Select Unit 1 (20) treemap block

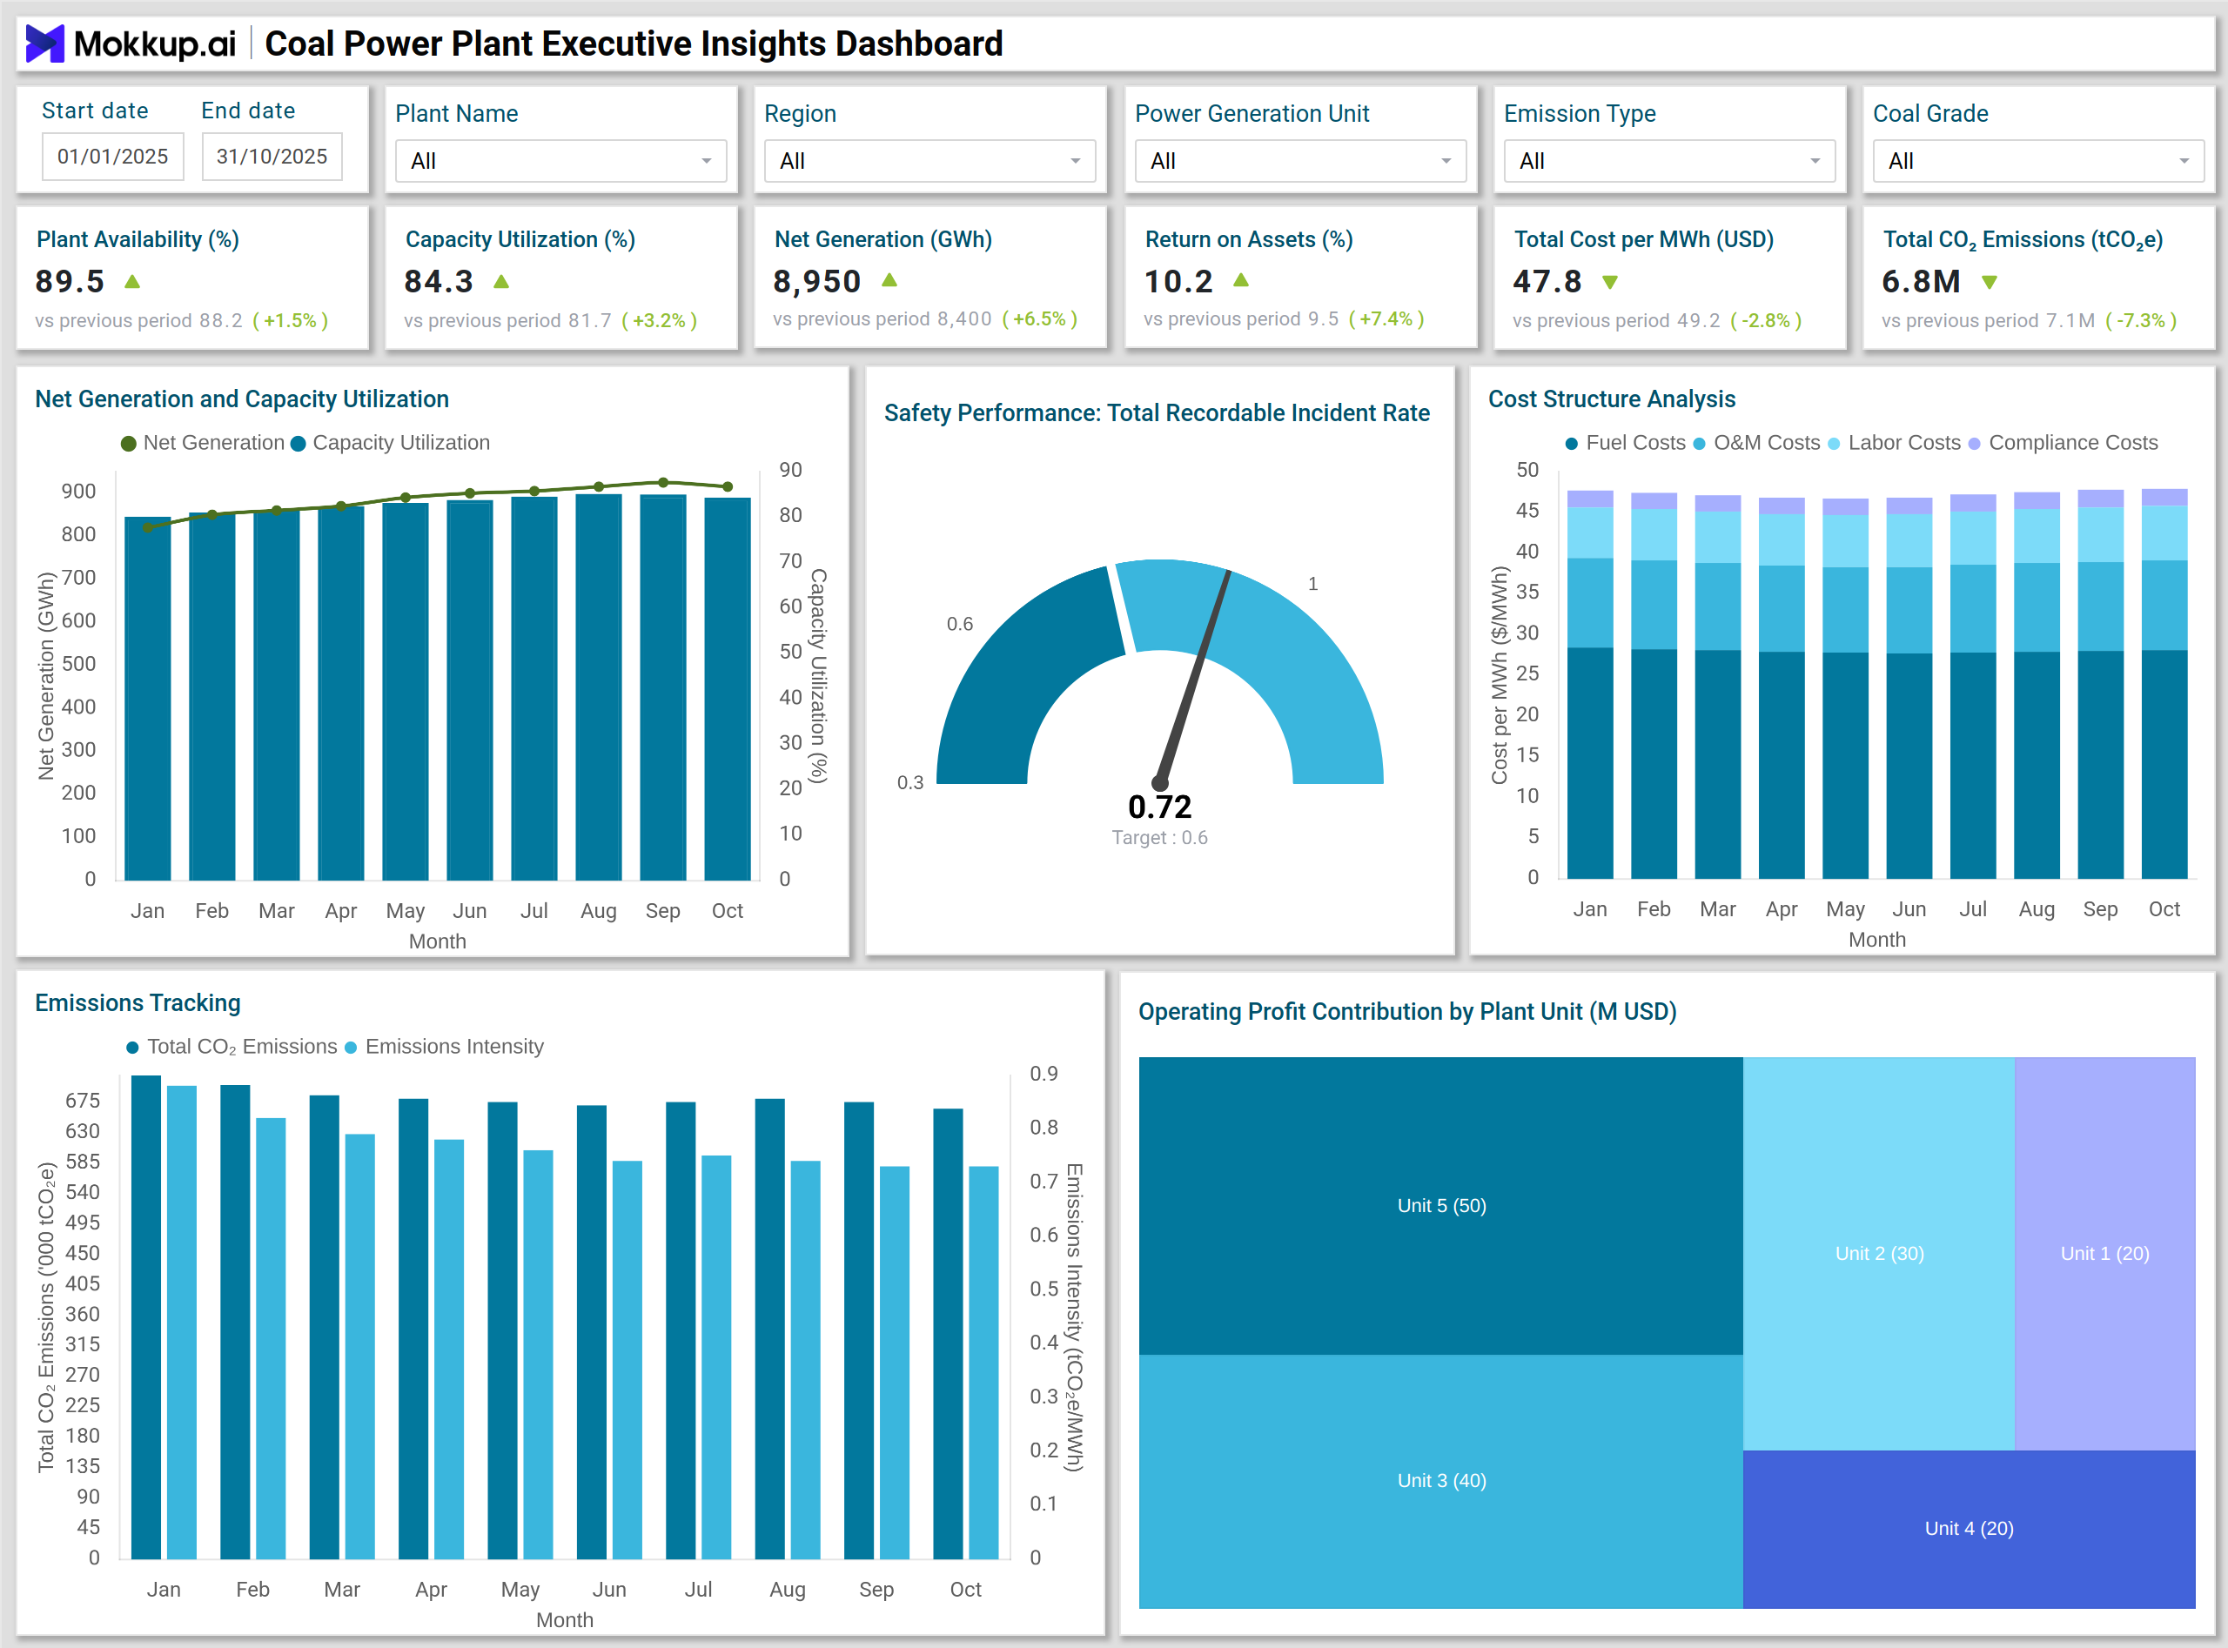[x=2105, y=1253]
